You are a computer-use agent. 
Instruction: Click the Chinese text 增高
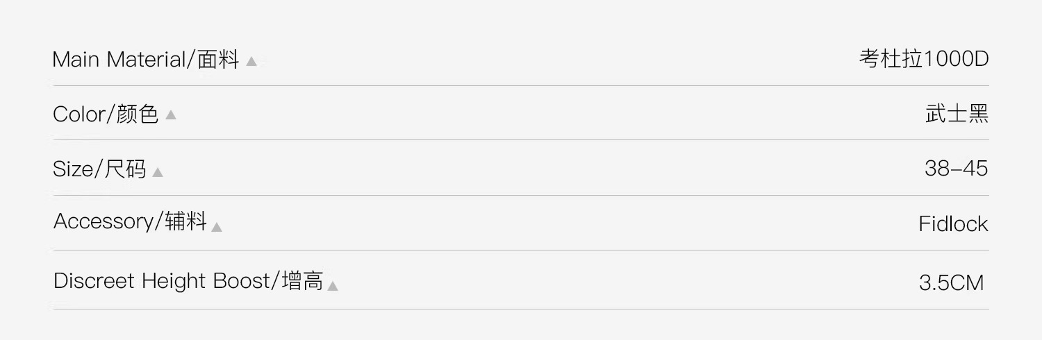303,281
